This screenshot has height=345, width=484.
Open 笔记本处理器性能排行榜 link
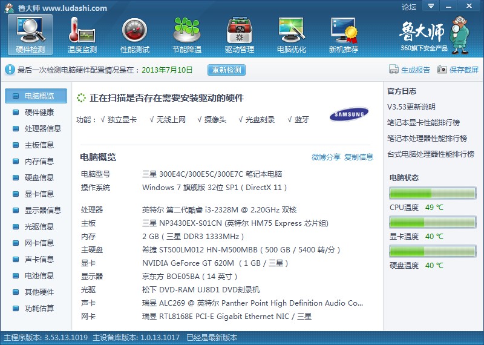[427, 139]
